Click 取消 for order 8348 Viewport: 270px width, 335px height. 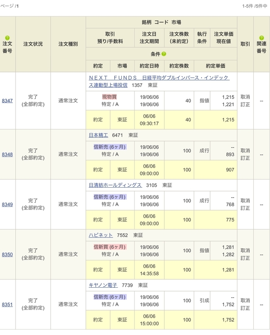point(245,151)
